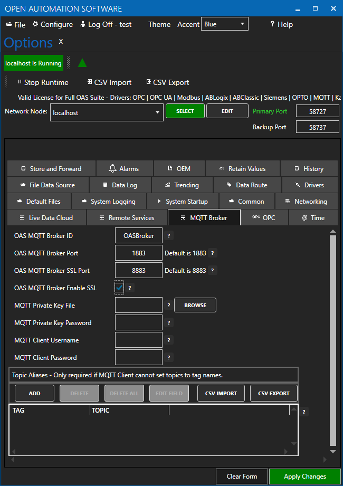This screenshot has height=486, width=343.
Task: Click help icon beside MQTT Client Username
Action: 169,340
